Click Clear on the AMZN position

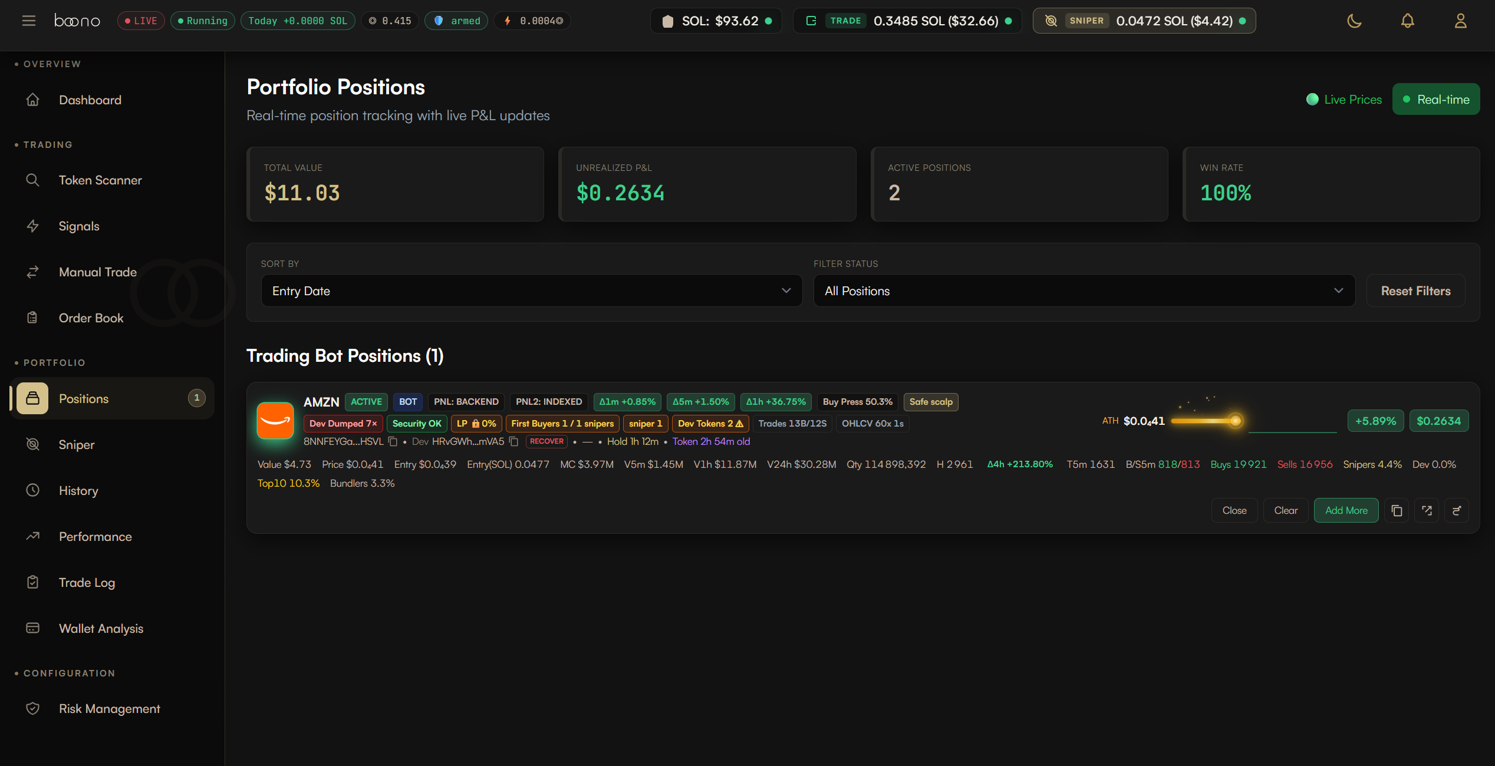[1286, 510]
